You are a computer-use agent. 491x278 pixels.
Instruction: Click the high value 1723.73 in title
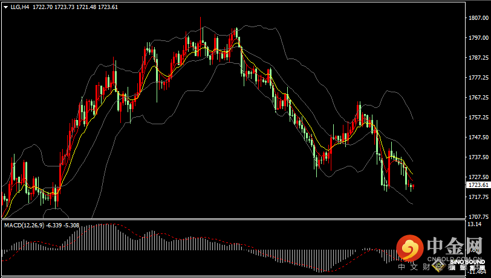click(x=65, y=7)
